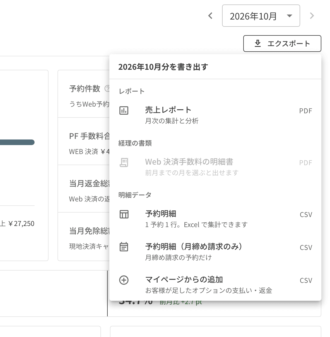
Task: Click the CSV label for マイページからの追加
Action: [x=306, y=280]
